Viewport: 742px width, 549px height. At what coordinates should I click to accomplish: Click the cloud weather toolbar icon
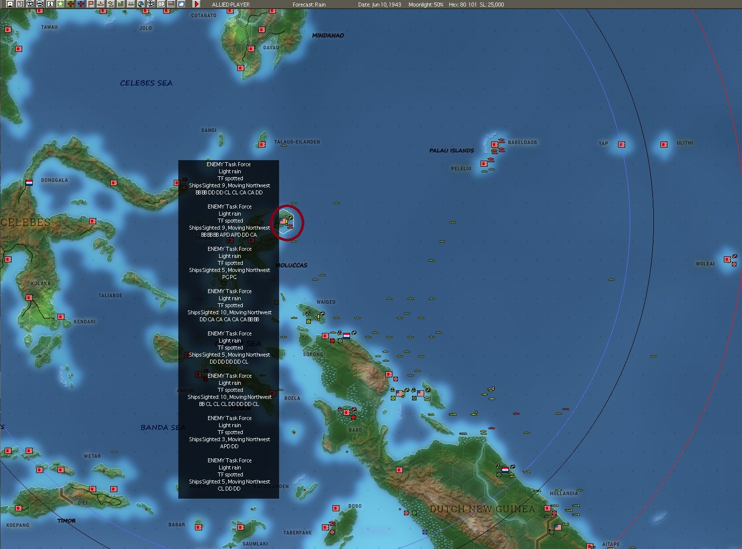[x=181, y=4]
